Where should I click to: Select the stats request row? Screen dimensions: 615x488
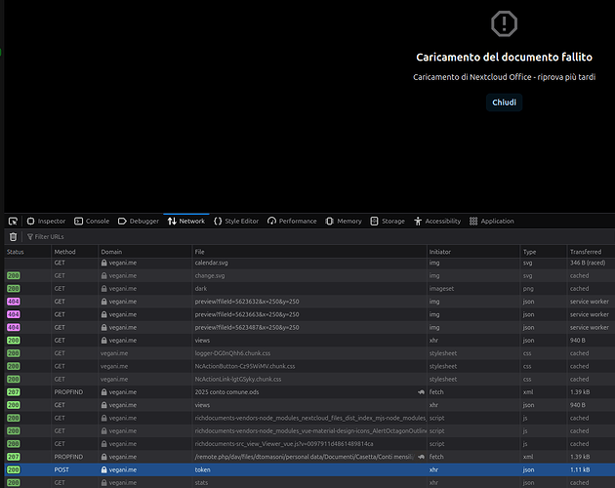pyautogui.click(x=309, y=483)
